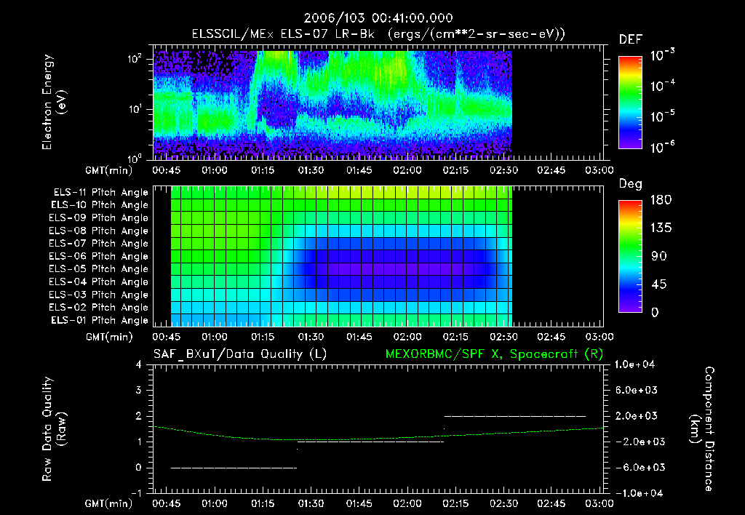Select the 'ELS-04 Pitch Angle' row label

99,282
